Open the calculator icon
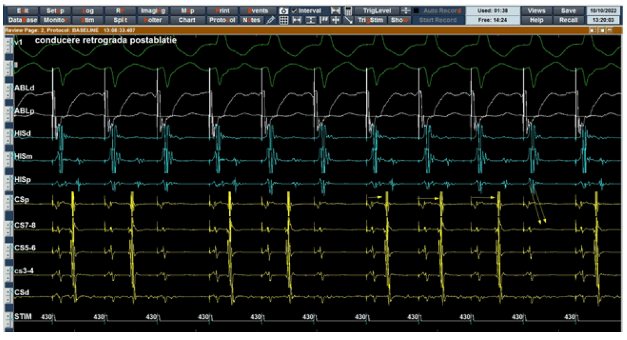Screen dimensions: 627x340 [x=348, y=11]
